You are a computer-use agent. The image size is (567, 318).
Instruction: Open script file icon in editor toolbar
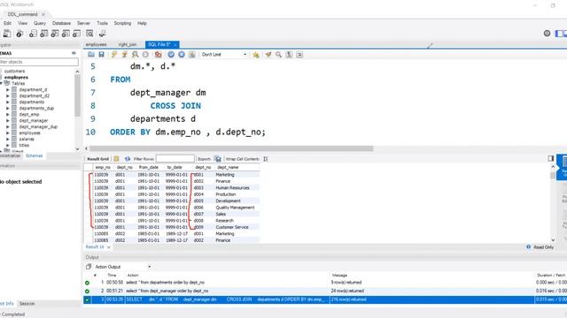coord(90,55)
